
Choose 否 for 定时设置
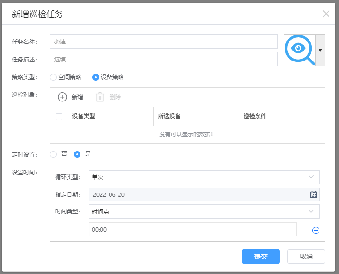point(53,154)
